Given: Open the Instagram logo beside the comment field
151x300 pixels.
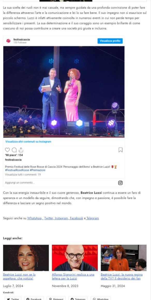Looking at the screenshot, I should (x=120, y=183).
